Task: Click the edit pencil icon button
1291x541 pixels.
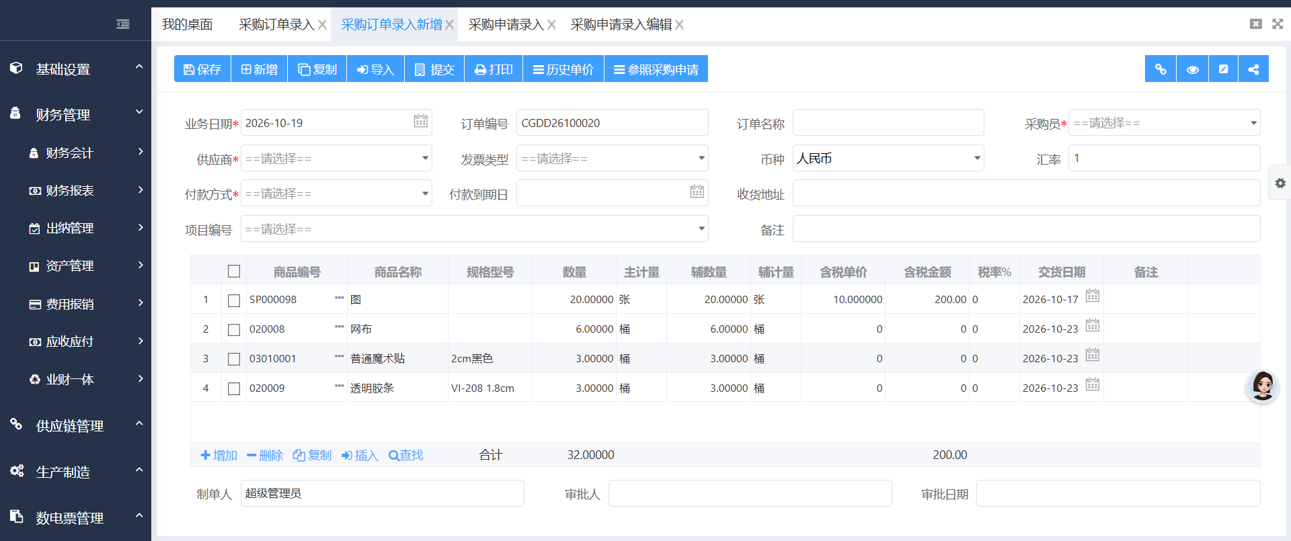Action: 1223,69
